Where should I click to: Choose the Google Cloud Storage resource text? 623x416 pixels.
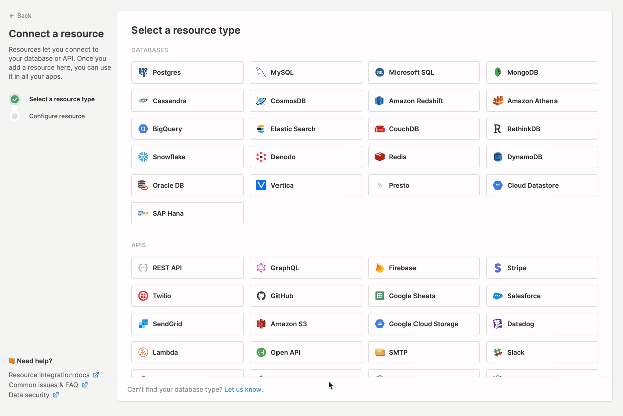click(424, 324)
